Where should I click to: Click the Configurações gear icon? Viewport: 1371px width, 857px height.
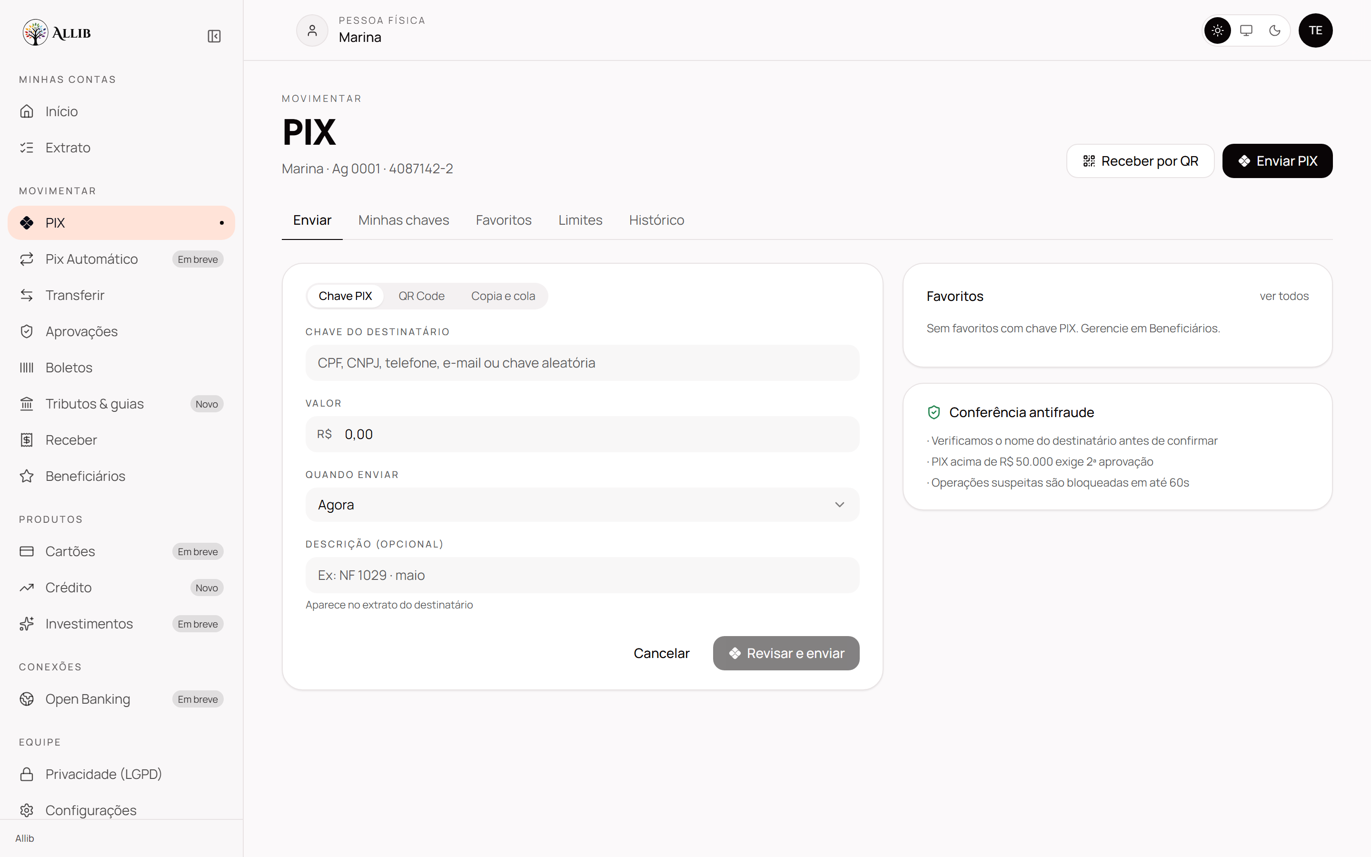point(27,810)
